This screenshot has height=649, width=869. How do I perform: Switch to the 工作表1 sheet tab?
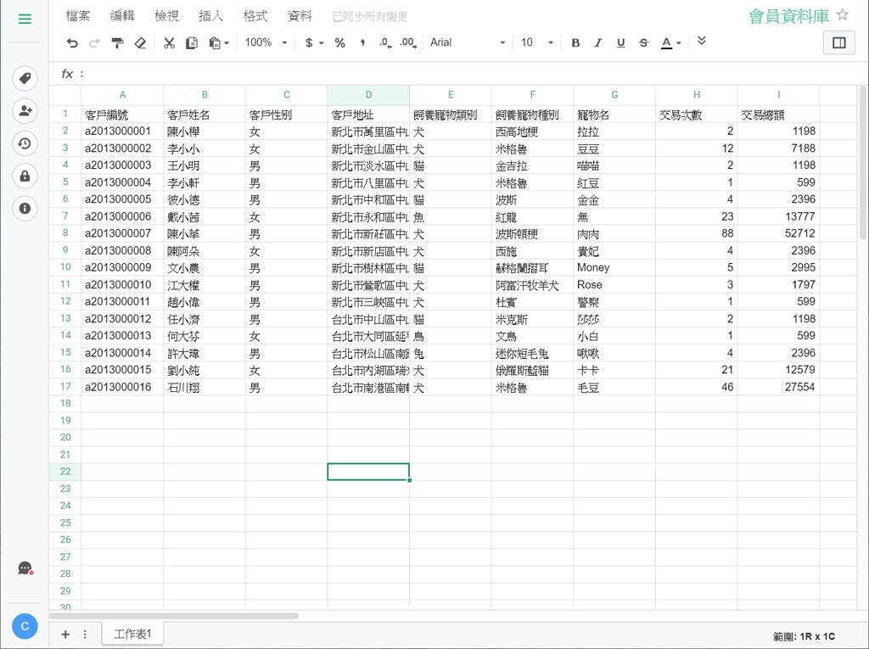click(132, 634)
